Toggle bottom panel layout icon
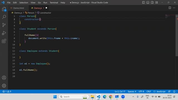The image size is (178, 100). click(x=148, y=2)
